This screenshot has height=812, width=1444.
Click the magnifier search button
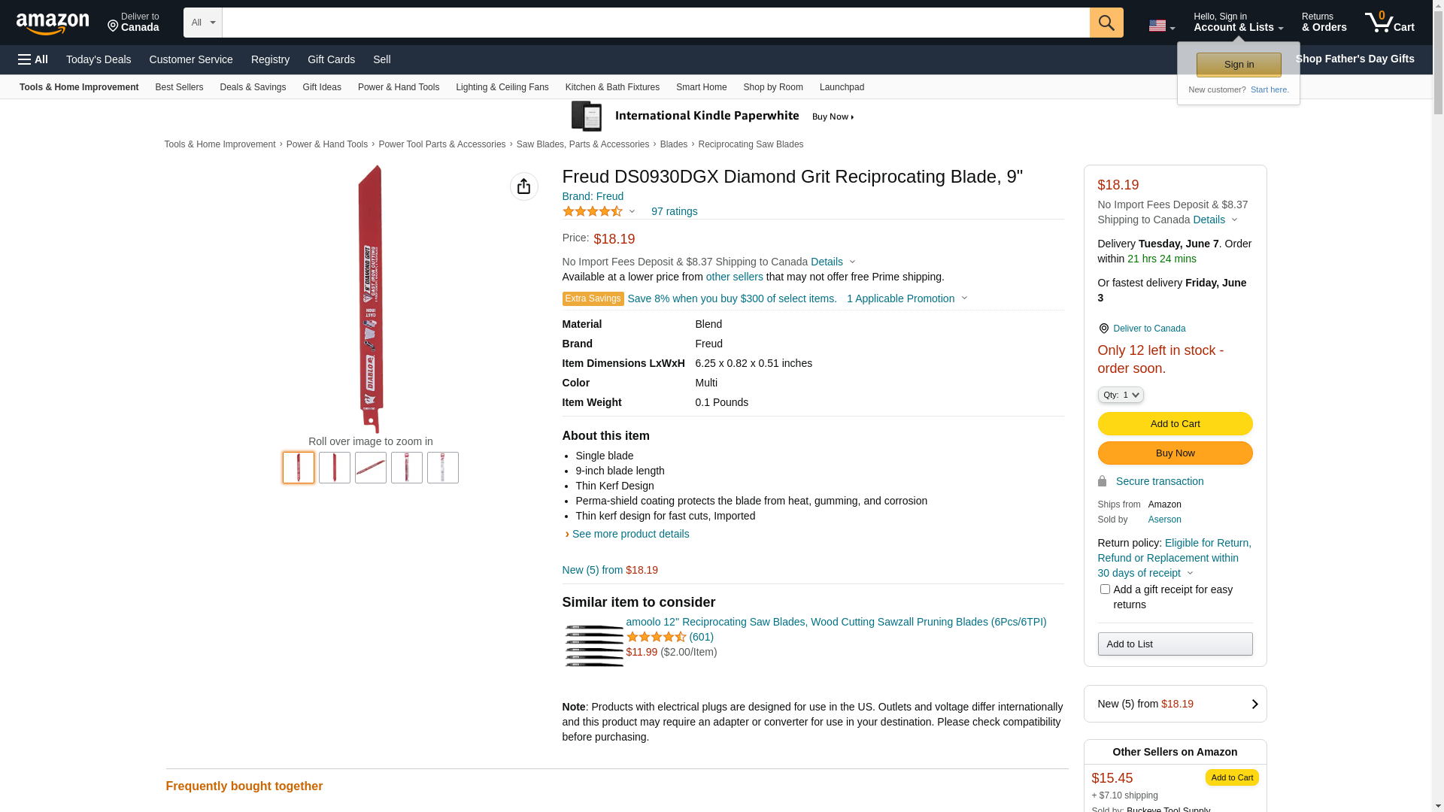coord(1106,23)
